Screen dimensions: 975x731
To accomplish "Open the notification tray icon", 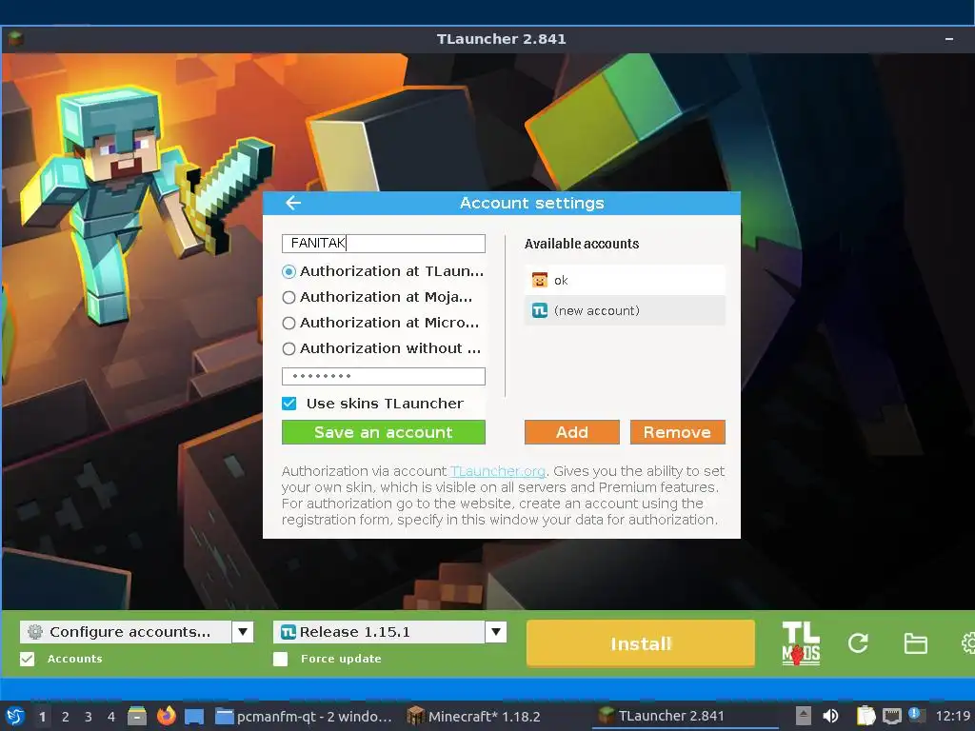I will point(917,715).
